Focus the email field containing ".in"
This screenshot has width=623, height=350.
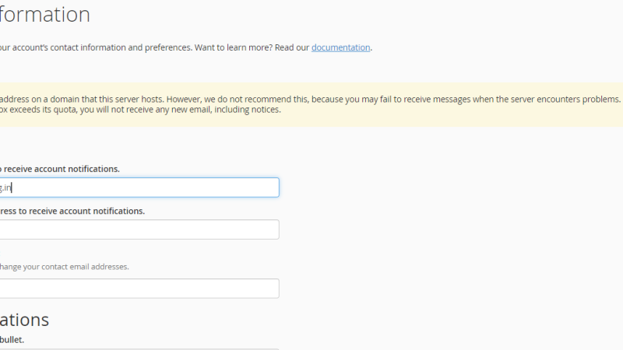point(139,187)
